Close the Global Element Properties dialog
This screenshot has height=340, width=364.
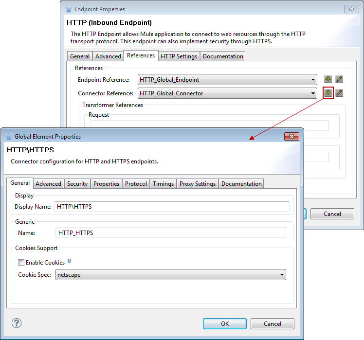(291, 137)
